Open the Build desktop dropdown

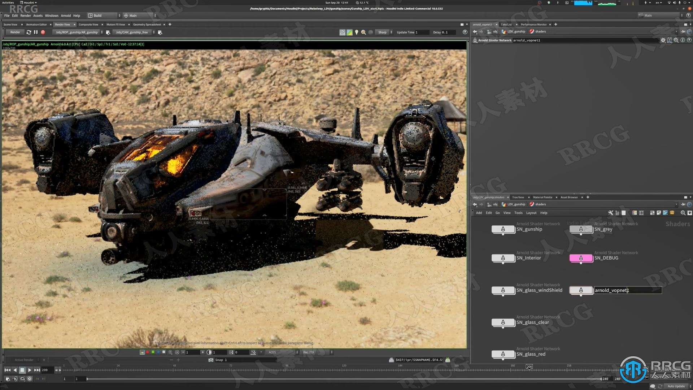104,16
